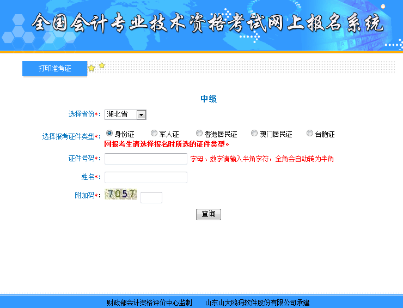The width and height of the screenshot is (403, 308).
Task: Click the smaller star icon on the dotted line
Action: [x=102, y=65]
